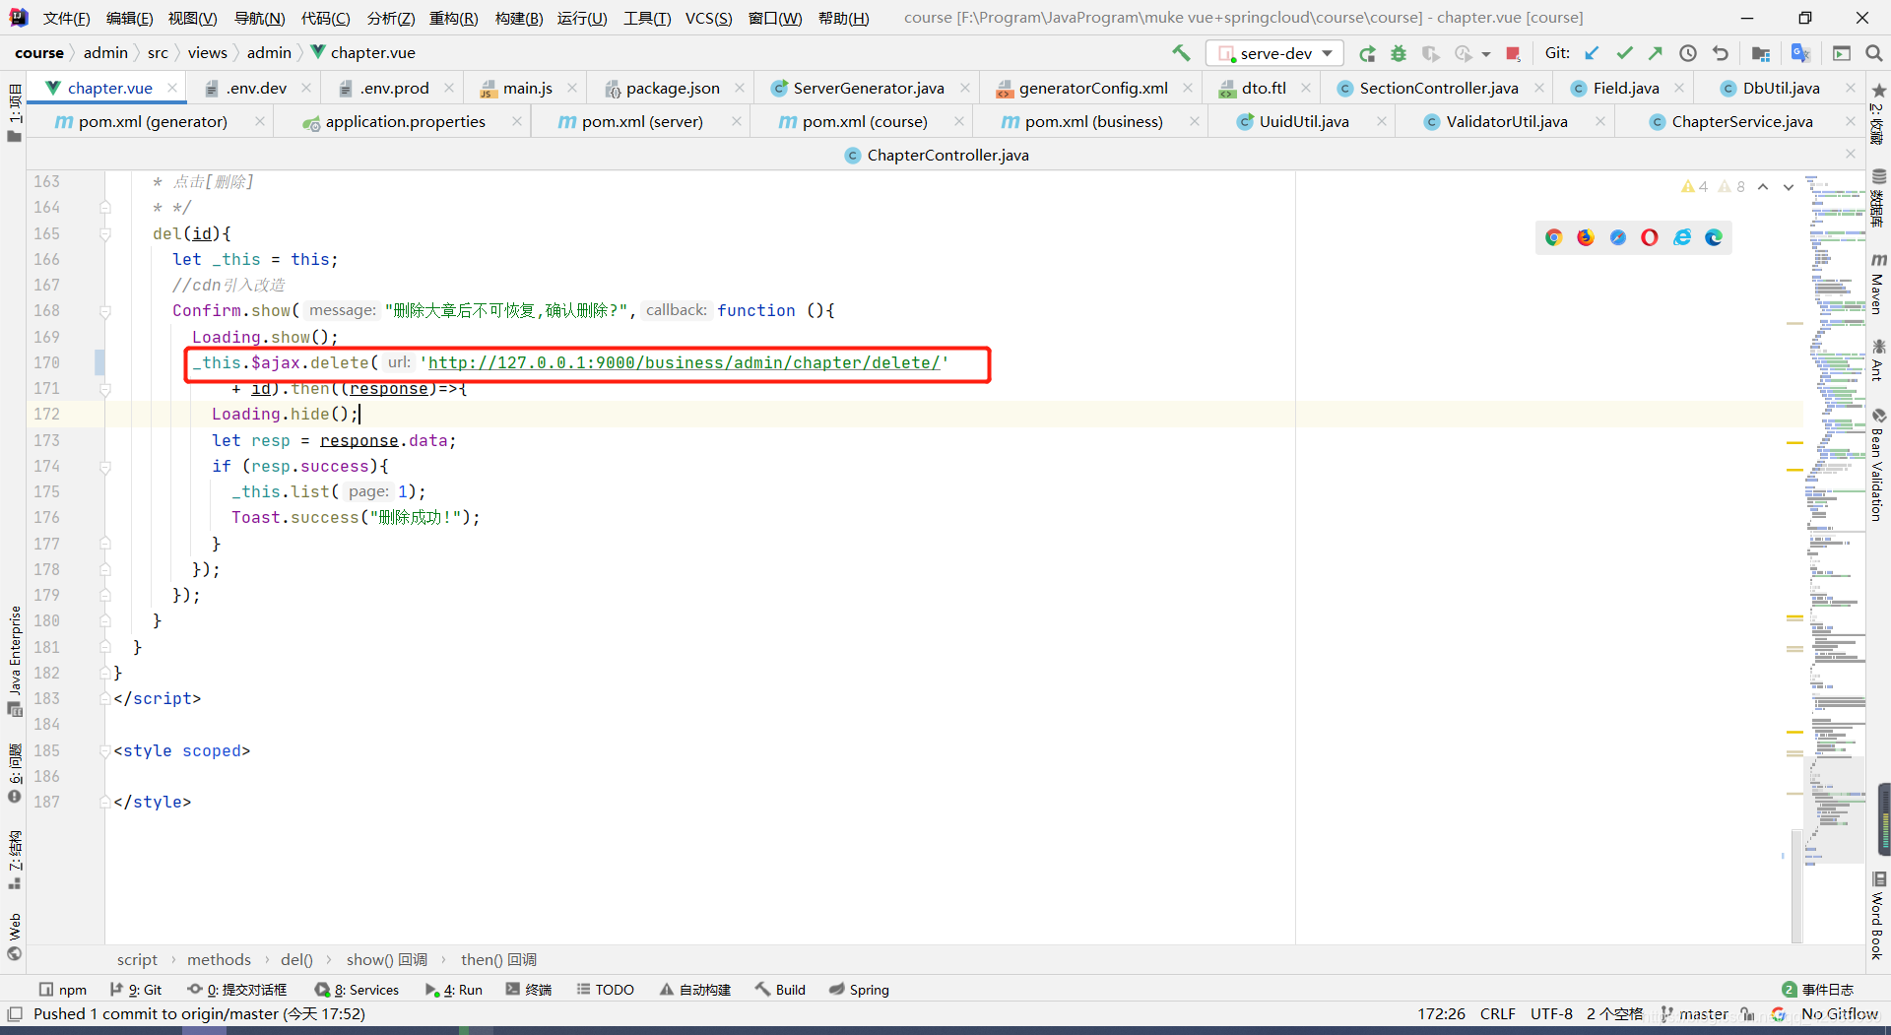Open the 编辑(E) menu

[x=129, y=18]
